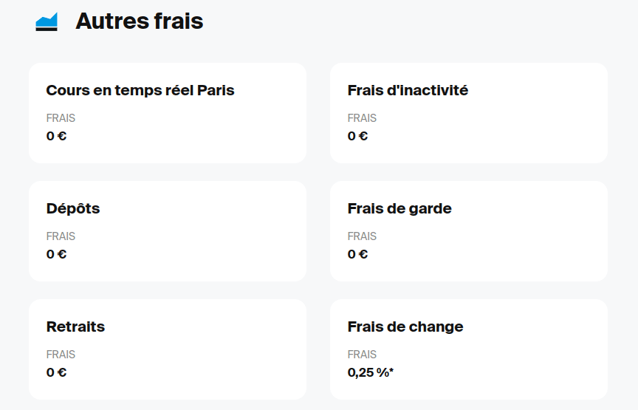The height and width of the screenshot is (410, 638).
Task: Click the 0 € value for Retraits
Action: point(56,372)
